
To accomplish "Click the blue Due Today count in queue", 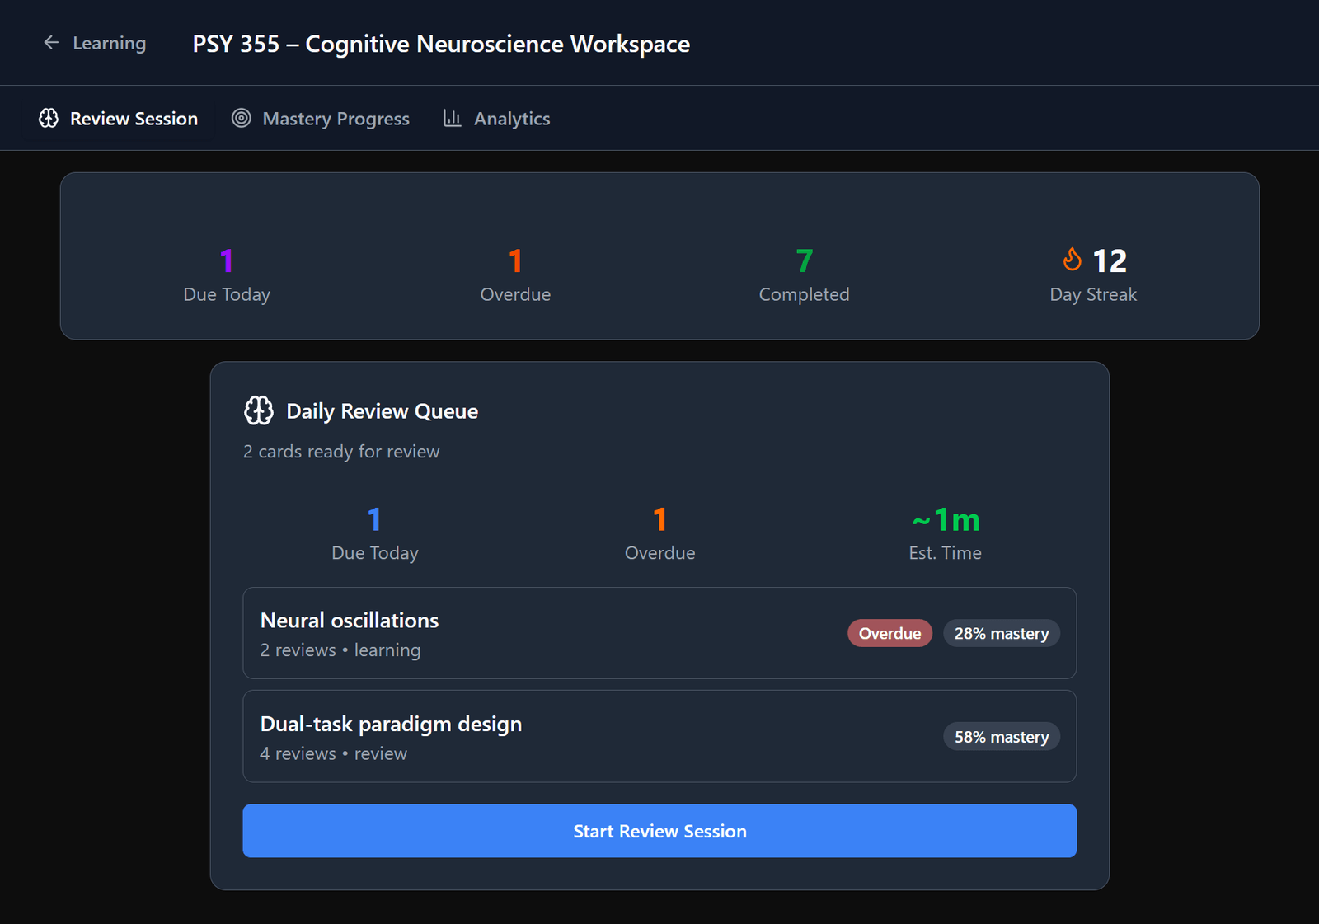I will tap(374, 519).
